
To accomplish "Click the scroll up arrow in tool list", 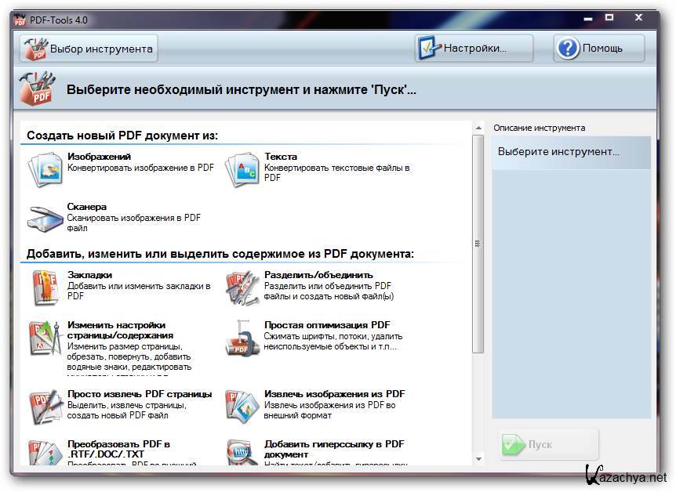I will click(x=478, y=128).
